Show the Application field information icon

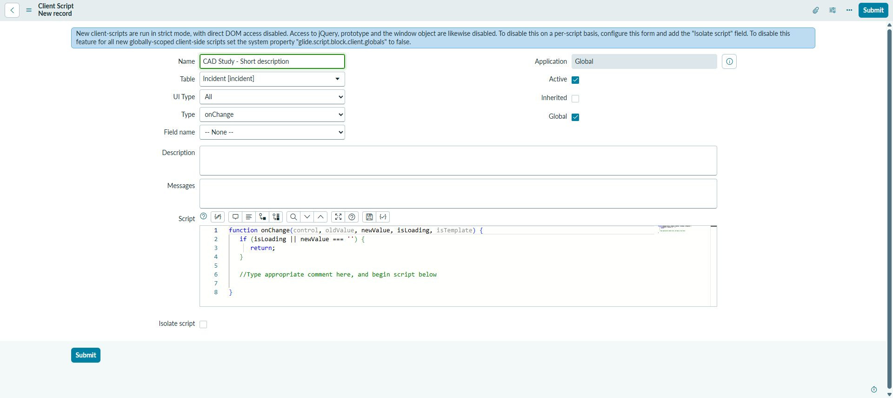[x=729, y=61]
